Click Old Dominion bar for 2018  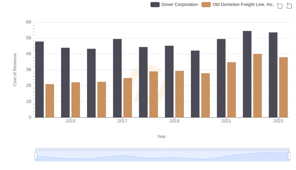click(x=154, y=94)
